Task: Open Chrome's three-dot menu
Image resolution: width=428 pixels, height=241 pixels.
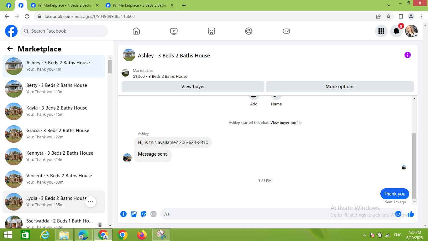Action: [x=421, y=16]
